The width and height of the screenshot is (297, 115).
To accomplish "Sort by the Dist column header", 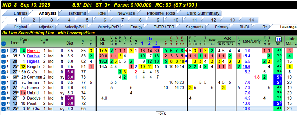I will tap(70, 44).
